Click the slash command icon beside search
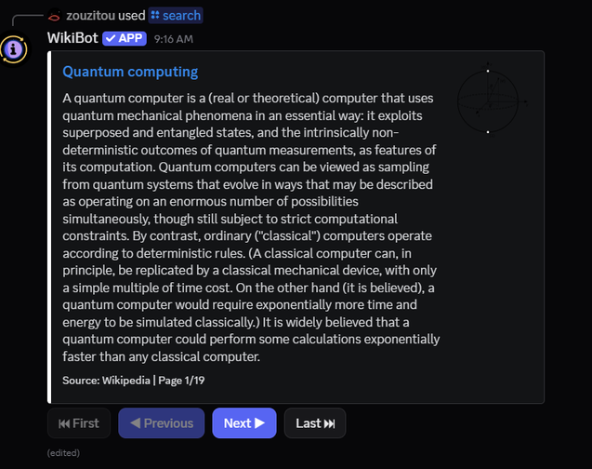This screenshot has width=592, height=469. [x=154, y=16]
